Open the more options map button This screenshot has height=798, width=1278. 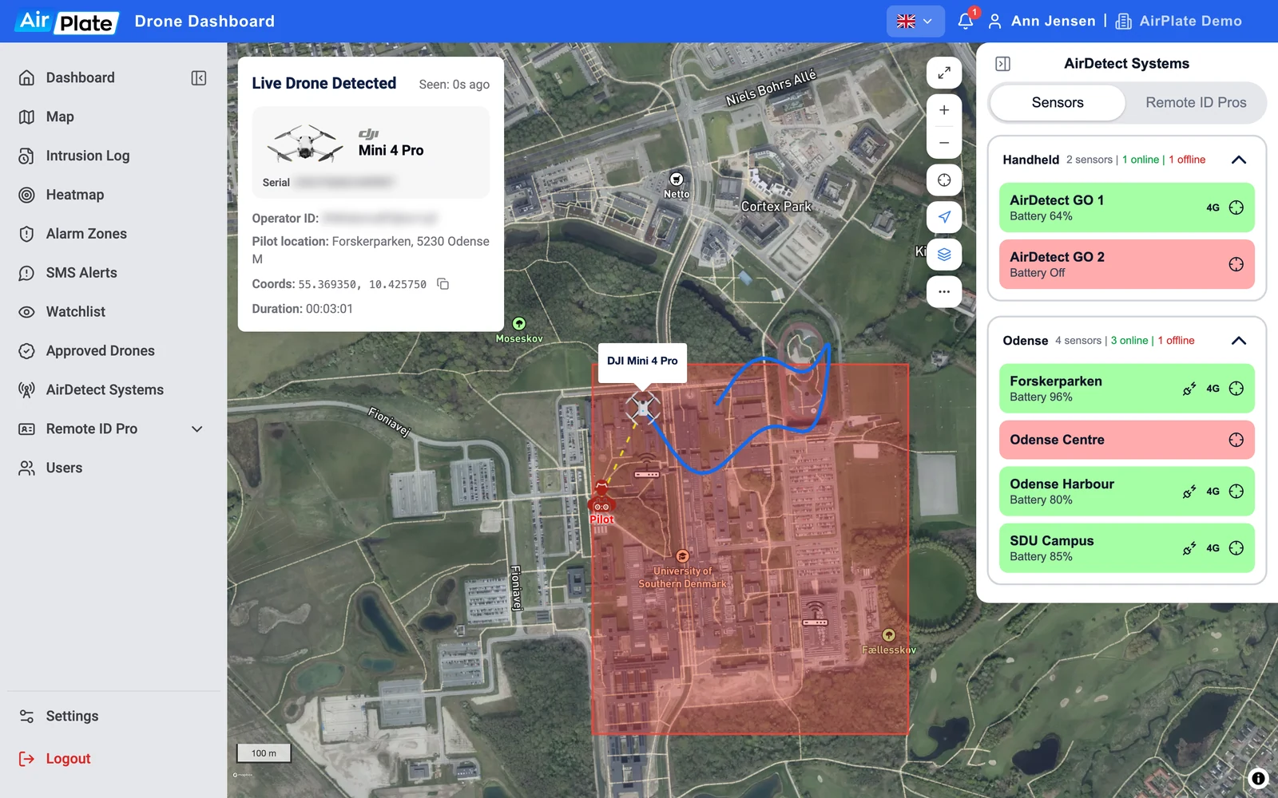point(944,291)
